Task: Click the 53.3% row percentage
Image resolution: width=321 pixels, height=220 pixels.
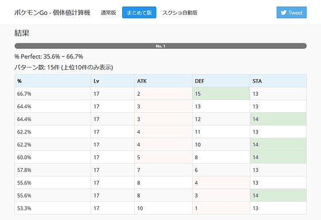Action: (53, 208)
